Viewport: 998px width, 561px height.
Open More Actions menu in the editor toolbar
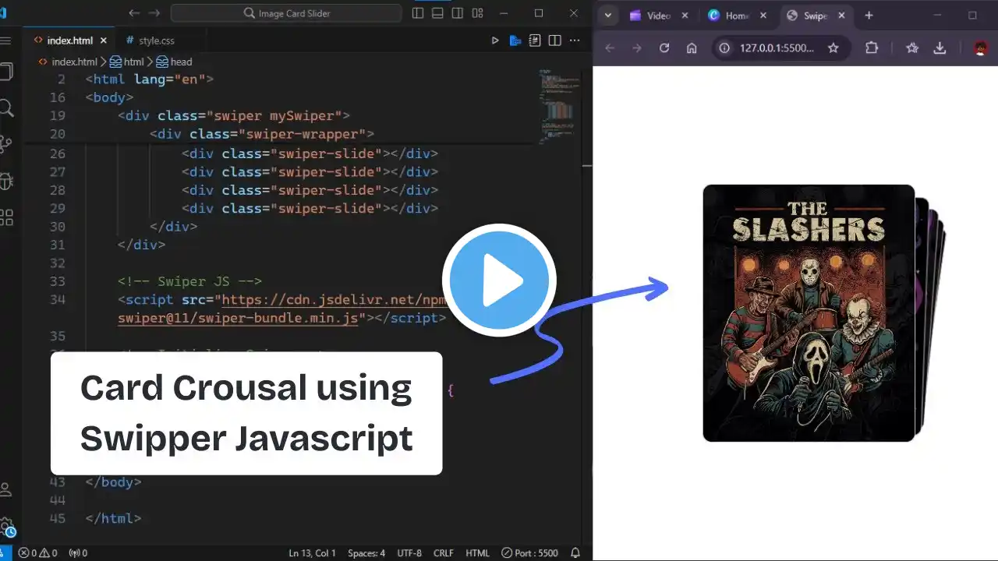pos(575,41)
